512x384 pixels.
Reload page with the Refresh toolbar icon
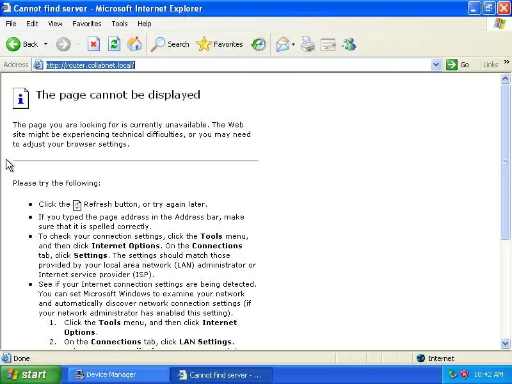tap(115, 44)
